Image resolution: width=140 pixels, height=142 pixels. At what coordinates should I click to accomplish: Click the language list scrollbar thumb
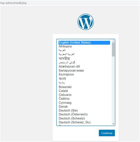113,49
